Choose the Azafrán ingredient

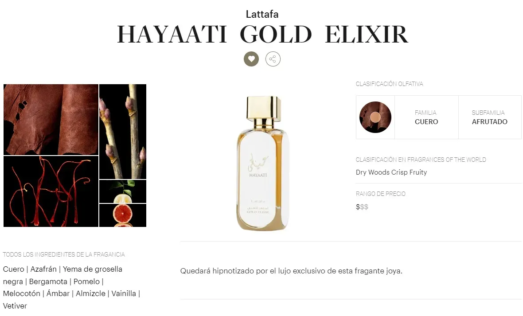coord(43,269)
